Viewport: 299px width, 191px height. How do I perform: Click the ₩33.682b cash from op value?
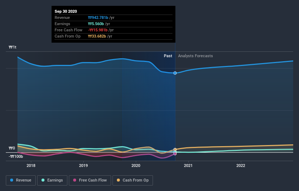click(97, 36)
